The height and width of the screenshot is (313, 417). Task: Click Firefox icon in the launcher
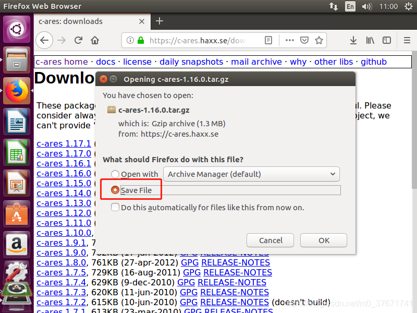[17, 91]
